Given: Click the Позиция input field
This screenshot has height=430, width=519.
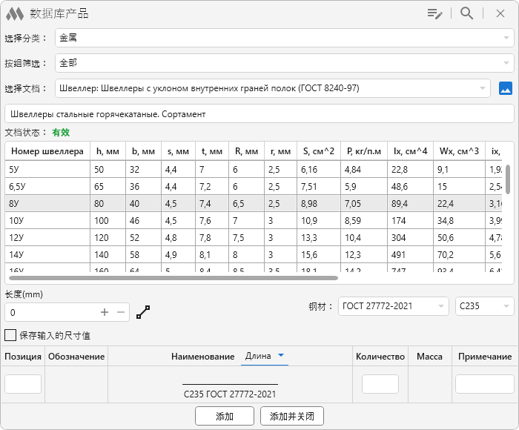Looking at the screenshot, I should pos(23,384).
